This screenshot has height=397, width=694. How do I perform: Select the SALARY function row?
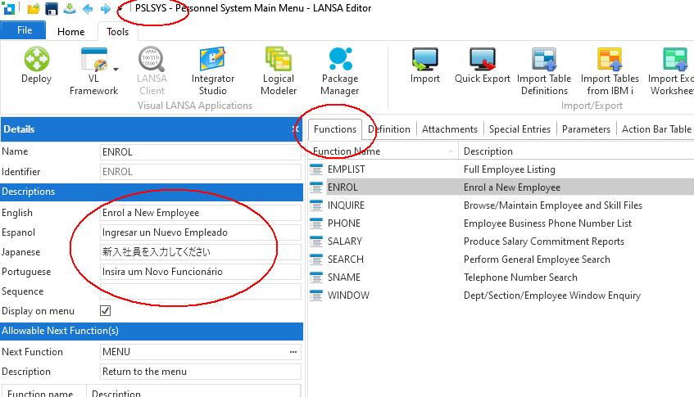345,241
